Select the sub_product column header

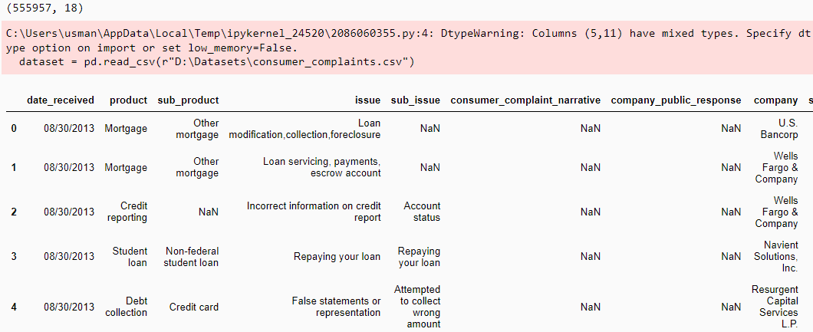click(x=188, y=100)
